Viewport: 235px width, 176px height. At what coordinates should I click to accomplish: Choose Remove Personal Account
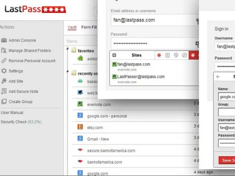(32, 61)
